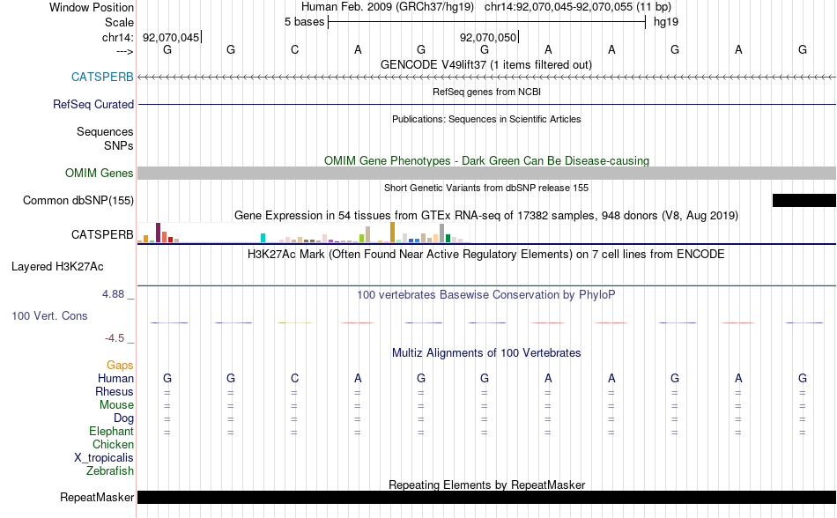Image resolution: width=837 pixels, height=518 pixels.
Task: Click the 4.88 PhyloP upper scale value
Action: tap(113, 294)
